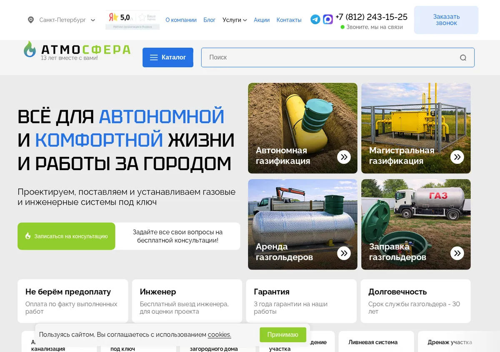
Task: Click arrow icon on Магистральная газификация card
Action: [x=457, y=157]
